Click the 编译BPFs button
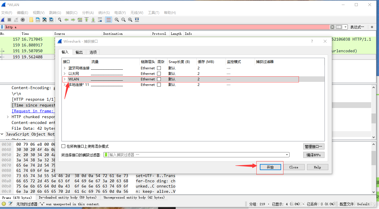379x209 pixels. click(x=314, y=155)
